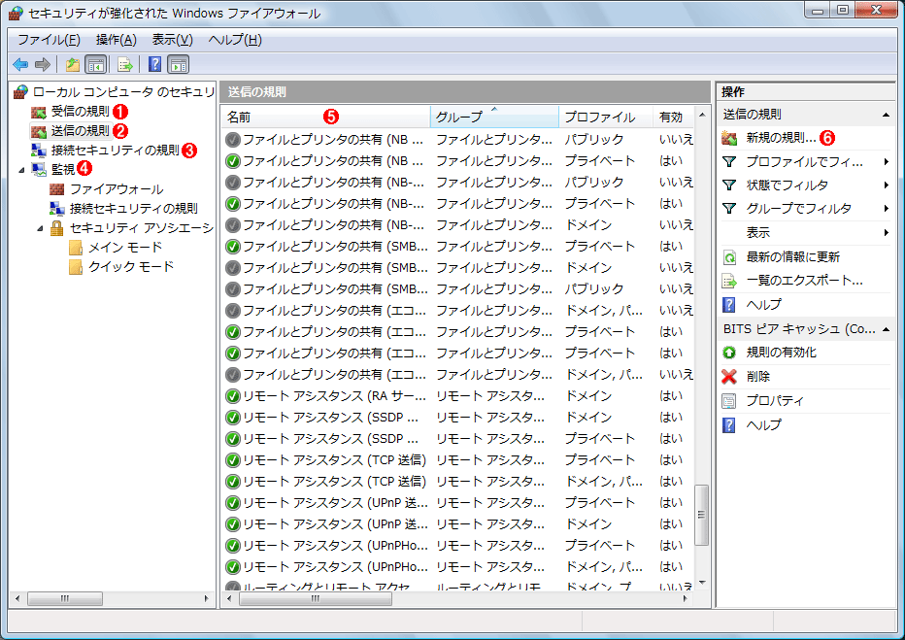Click the export list toolbar icon

point(124,65)
